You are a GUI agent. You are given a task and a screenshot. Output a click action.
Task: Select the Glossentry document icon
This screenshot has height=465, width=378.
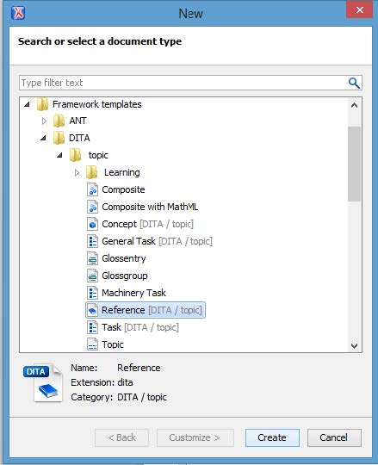coord(92,258)
